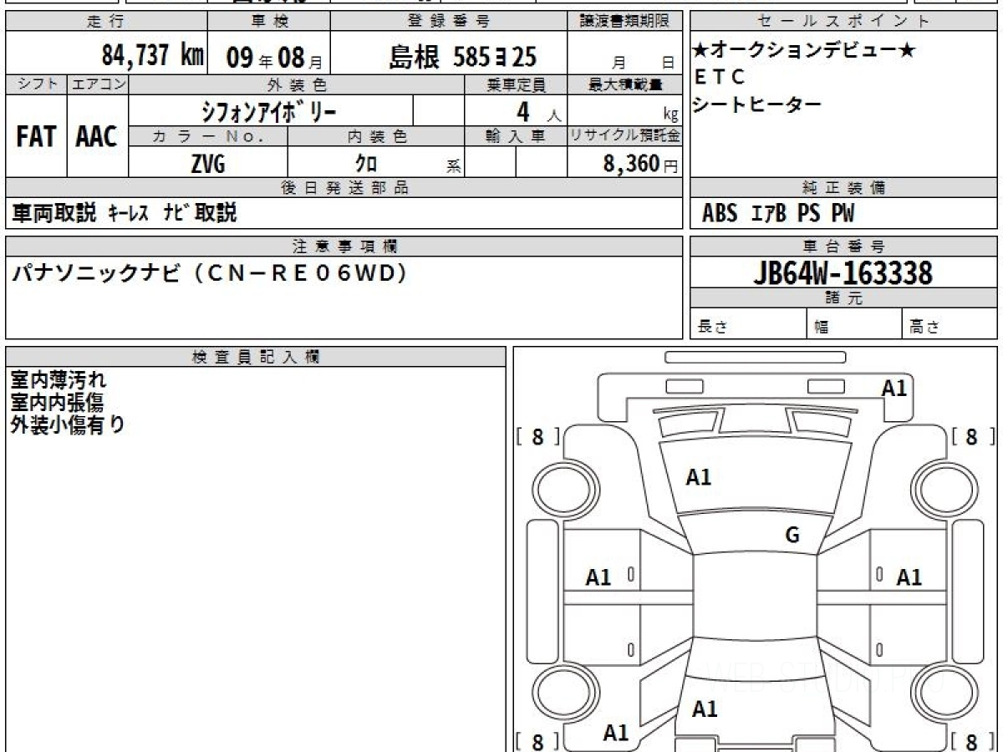Viewport: 1003px width, 752px height.
Task: Click the A1 mark on the right door
Action: click(909, 577)
